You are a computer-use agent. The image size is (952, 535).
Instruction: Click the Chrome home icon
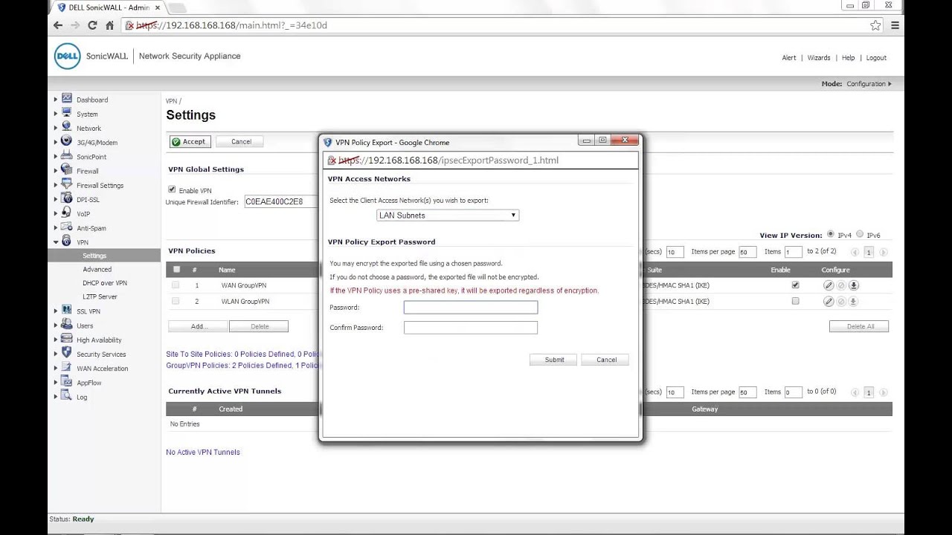(109, 25)
